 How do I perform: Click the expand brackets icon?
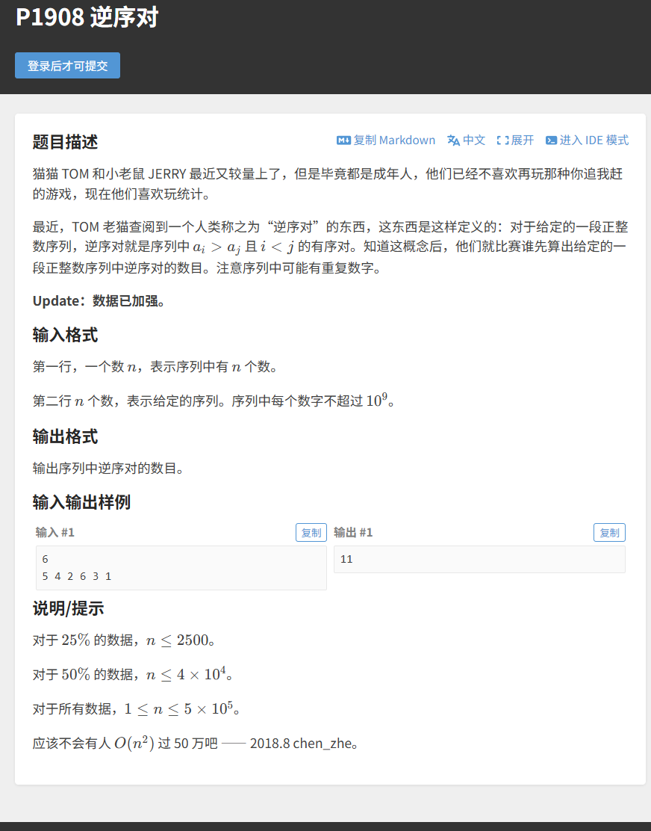pos(502,140)
